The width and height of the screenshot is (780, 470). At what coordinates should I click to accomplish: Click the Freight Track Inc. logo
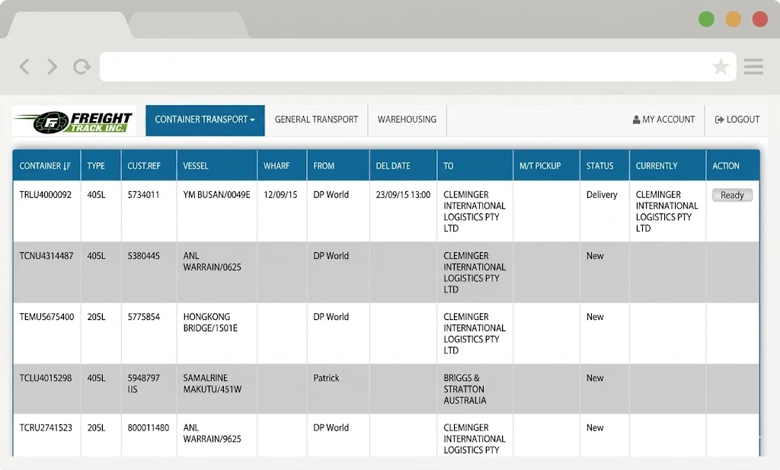pos(74,121)
